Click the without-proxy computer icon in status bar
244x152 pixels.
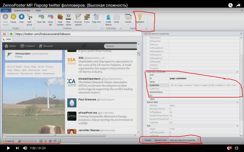tap(20, 141)
